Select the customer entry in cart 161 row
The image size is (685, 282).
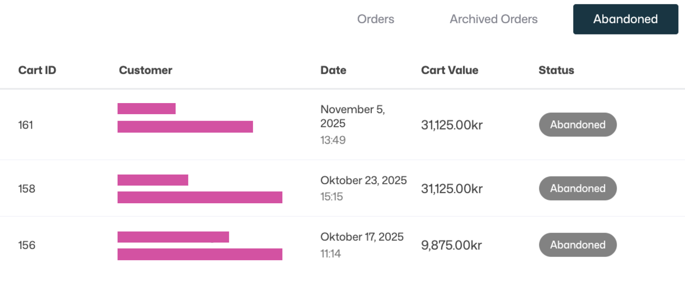(x=185, y=118)
